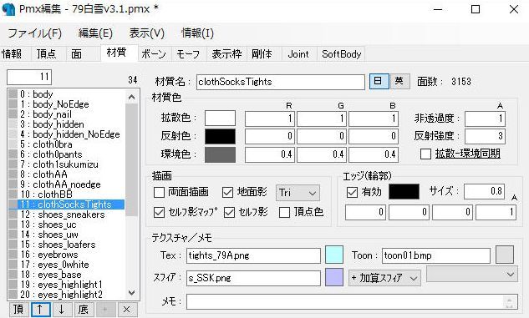Toggle 地面影 ground shadow checkbox
Viewport: 529px width, 318px height.
click(227, 193)
